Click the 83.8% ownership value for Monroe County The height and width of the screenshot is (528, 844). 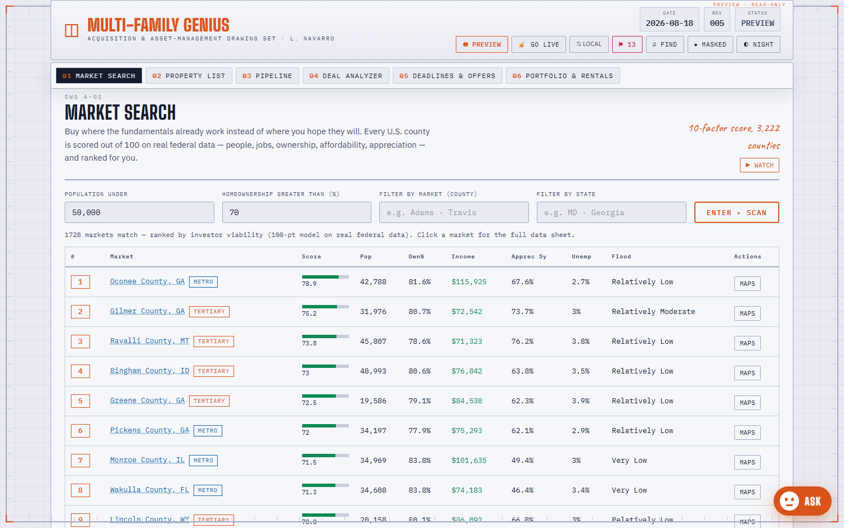[x=420, y=461]
